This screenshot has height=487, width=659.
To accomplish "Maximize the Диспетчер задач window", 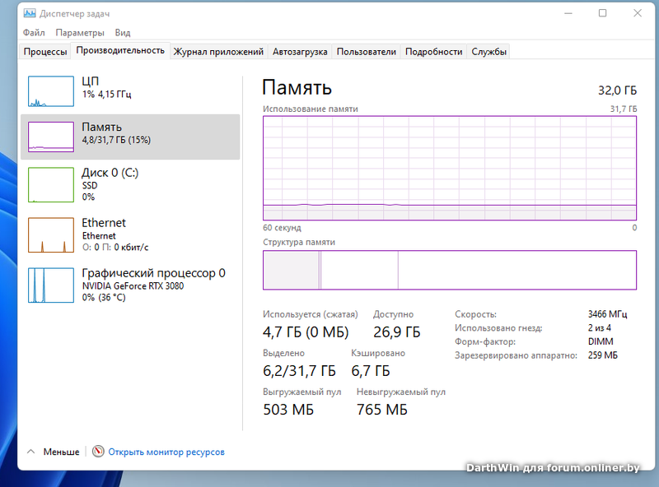I will 602,13.
